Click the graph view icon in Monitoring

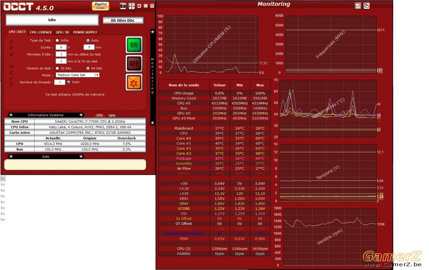(x=358, y=6)
